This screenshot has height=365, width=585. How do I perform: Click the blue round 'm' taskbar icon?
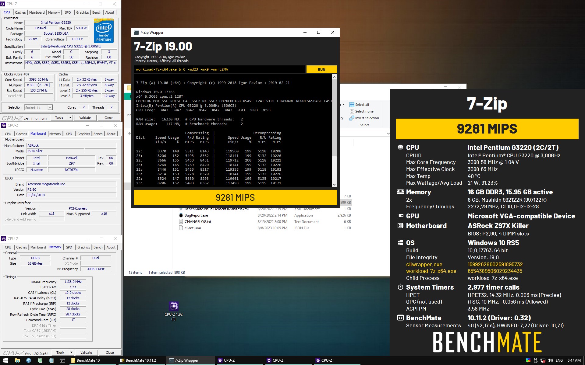[x=29, y=360]
